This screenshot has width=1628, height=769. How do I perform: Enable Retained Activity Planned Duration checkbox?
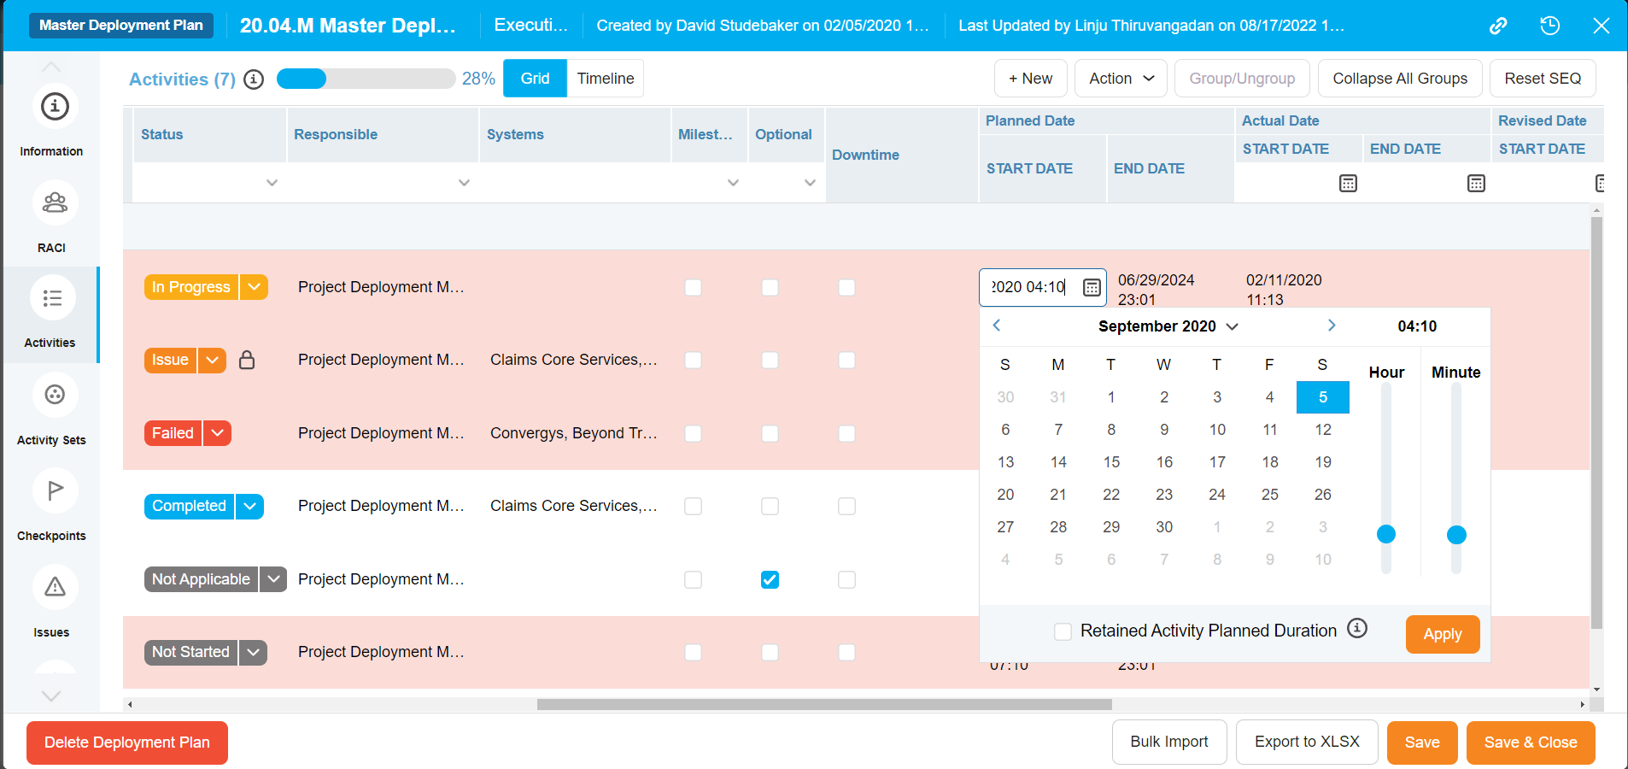click(x=1063, y=631)
